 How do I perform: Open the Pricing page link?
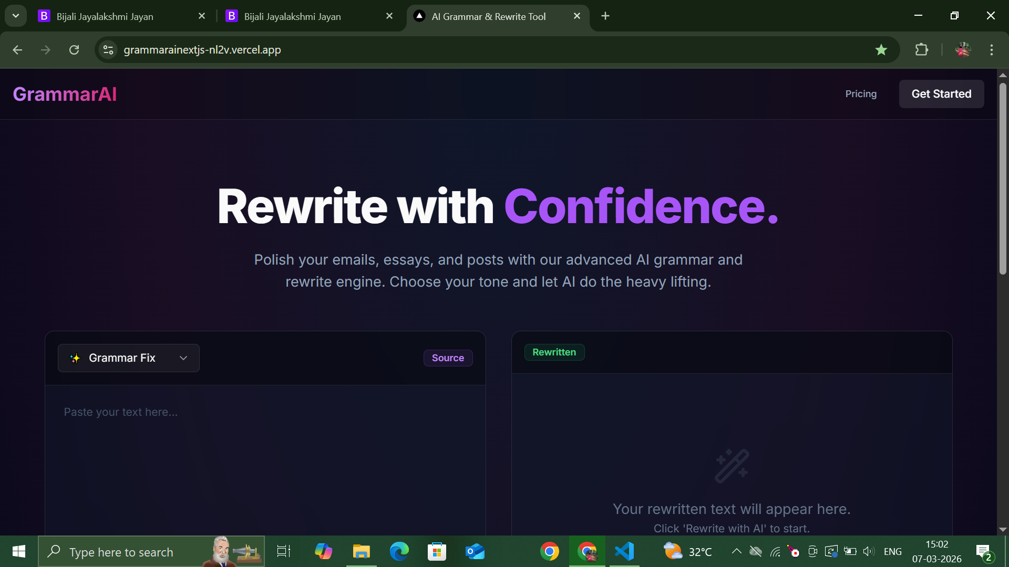861,94
